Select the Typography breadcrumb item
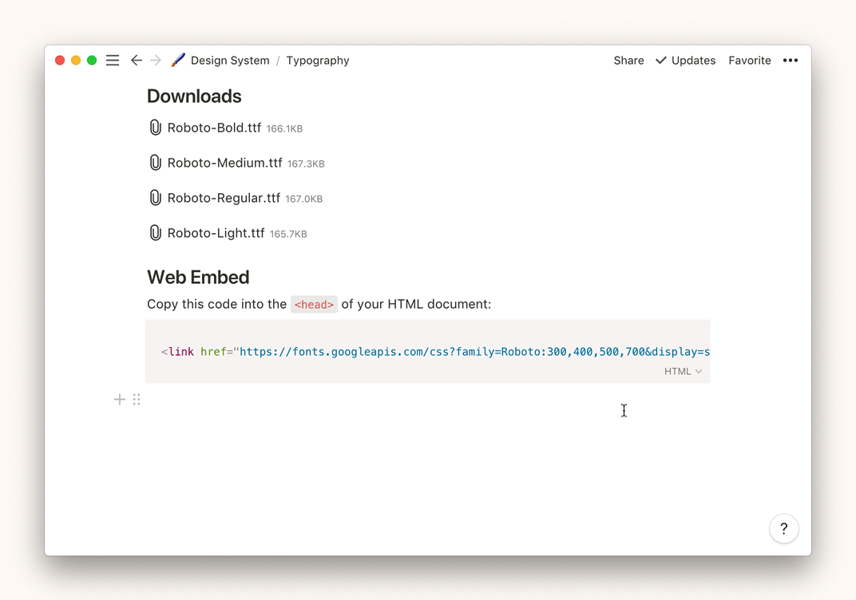The image size is (856, 600). (318, 60)
